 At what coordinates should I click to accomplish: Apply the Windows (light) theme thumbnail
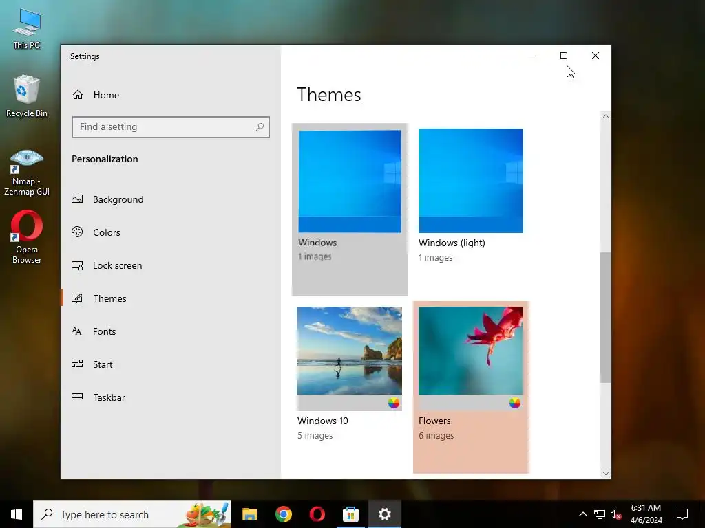coord(471,181)
